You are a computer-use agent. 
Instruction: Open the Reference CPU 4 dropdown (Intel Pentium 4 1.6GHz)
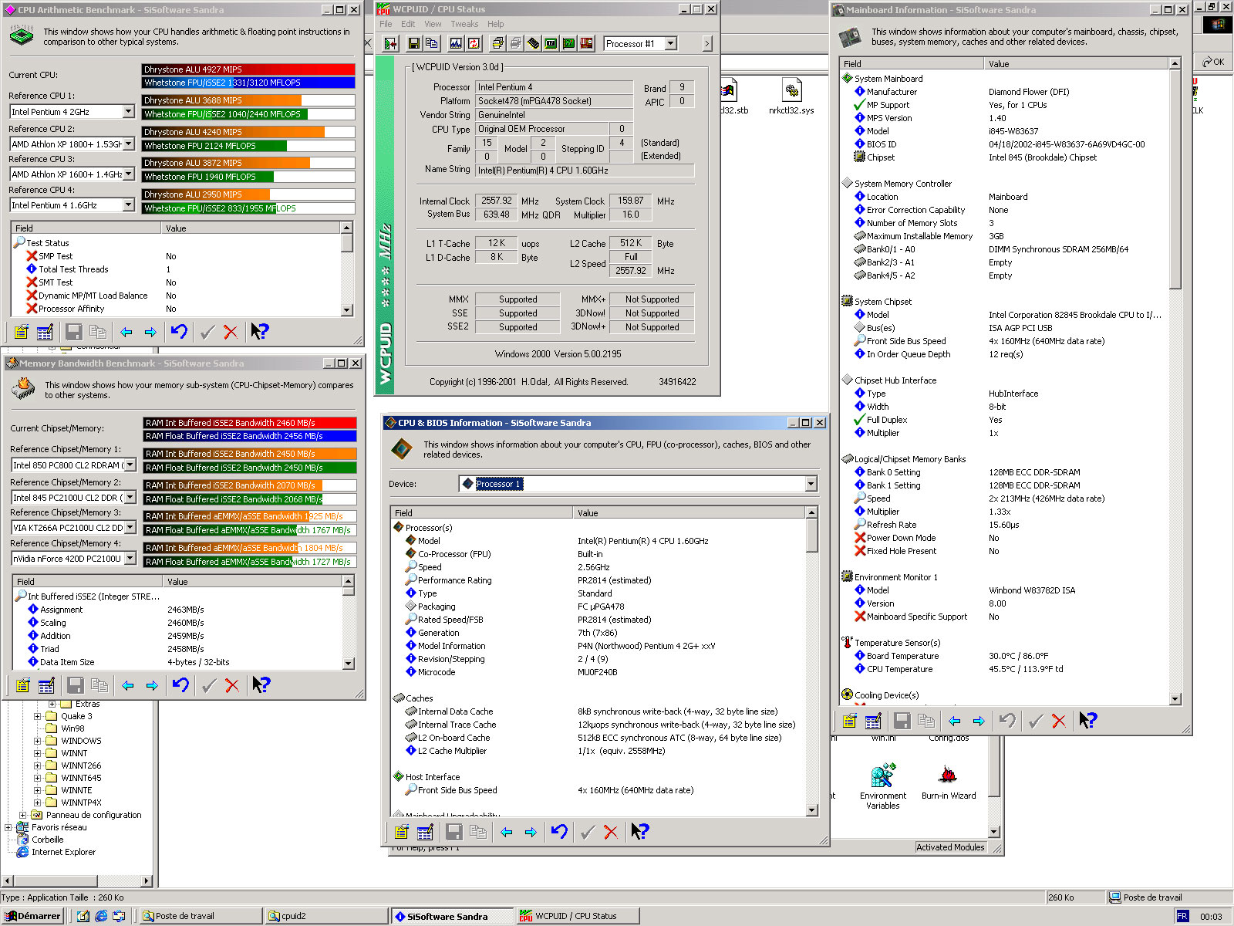(x=128, y=205)
